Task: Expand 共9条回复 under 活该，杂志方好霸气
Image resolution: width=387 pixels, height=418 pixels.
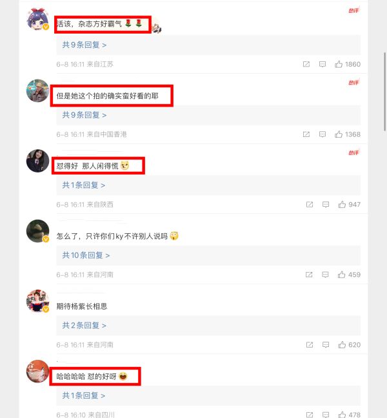Action: pos(84,45)
